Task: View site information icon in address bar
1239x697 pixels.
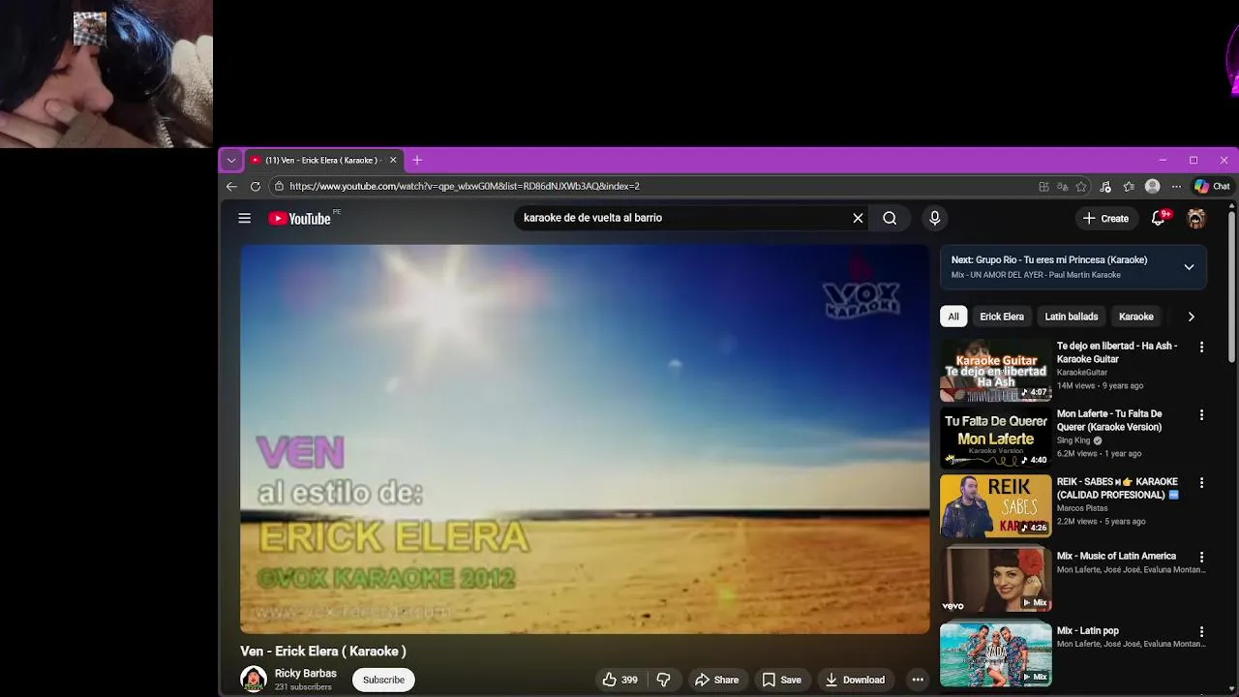Action: (x=279, y=186)
